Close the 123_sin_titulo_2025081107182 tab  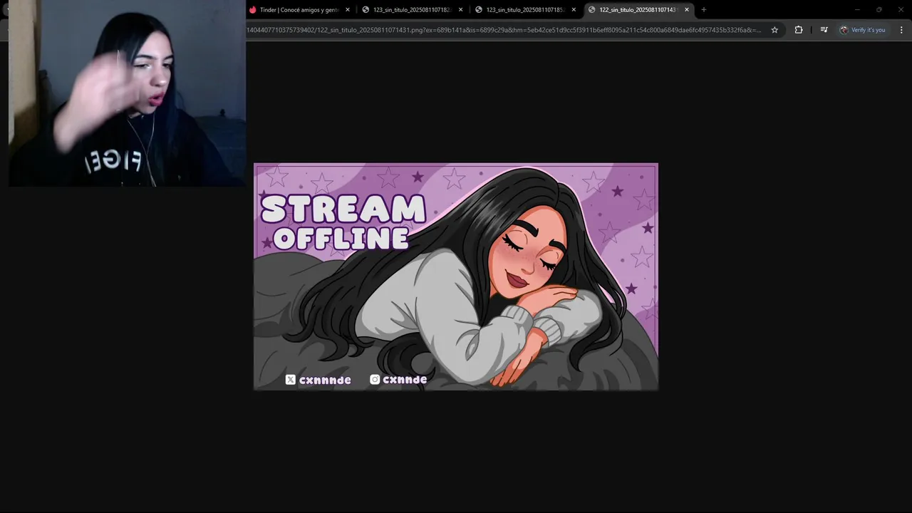click(x=461, y=10)
